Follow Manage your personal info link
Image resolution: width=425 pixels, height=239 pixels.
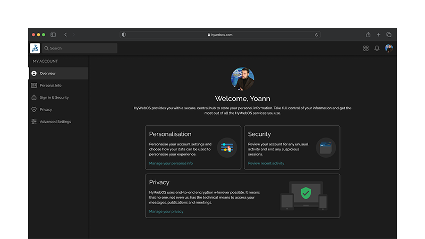point(171,163)
